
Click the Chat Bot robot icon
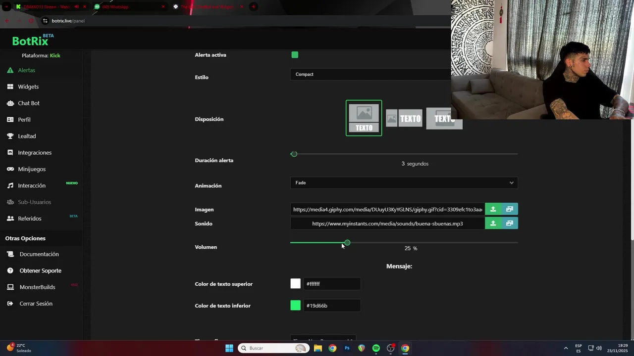tap(10, 103)
